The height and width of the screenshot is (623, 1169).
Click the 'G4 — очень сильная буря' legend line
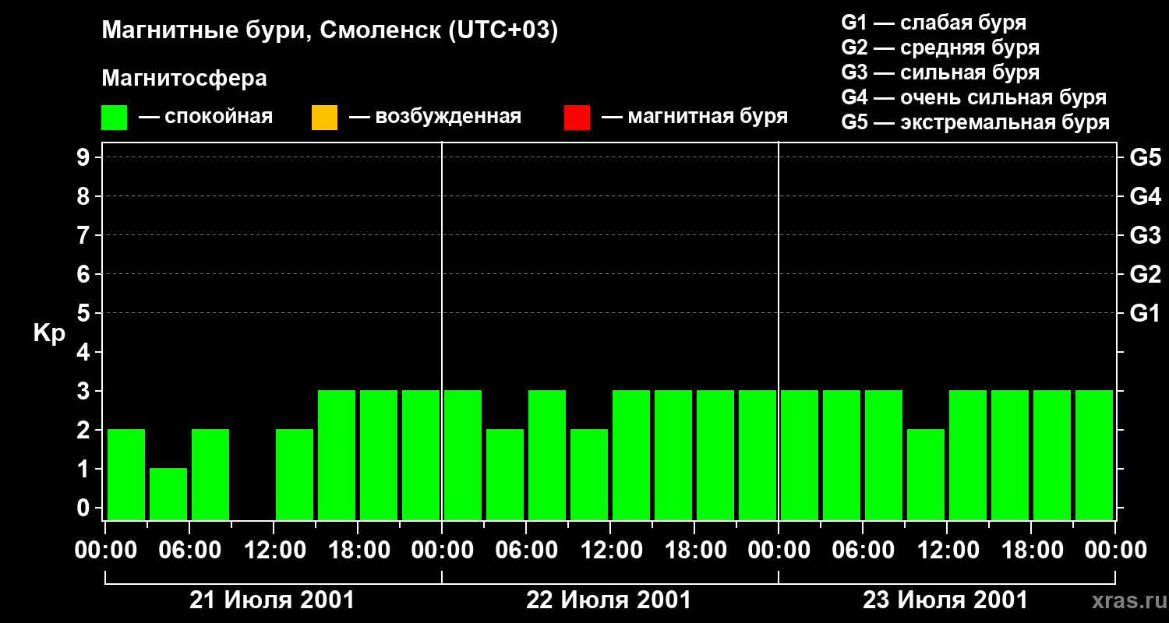(x=973, y=97)
